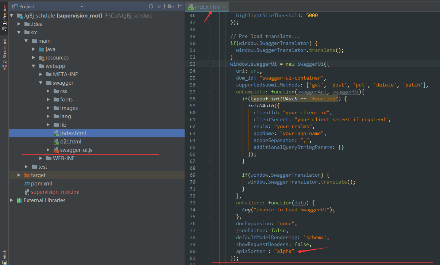Expand the .idea folder arrow
440x265 pixels.
(x=19, y=24)
